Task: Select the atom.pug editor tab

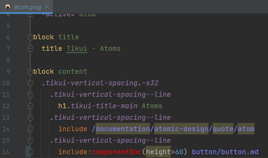Action: point(27,7)
